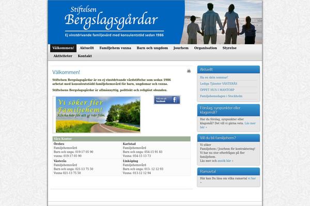
Task: Click Linköping phone 013- 12 12 93
Action: pyautogui.click(x=143, y=169)
